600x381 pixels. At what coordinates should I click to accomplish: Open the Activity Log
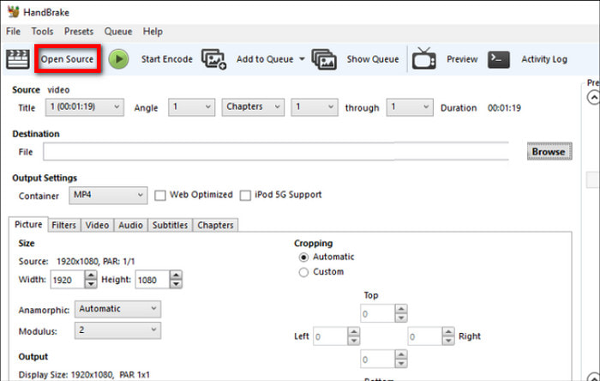[x=544, y=59]
